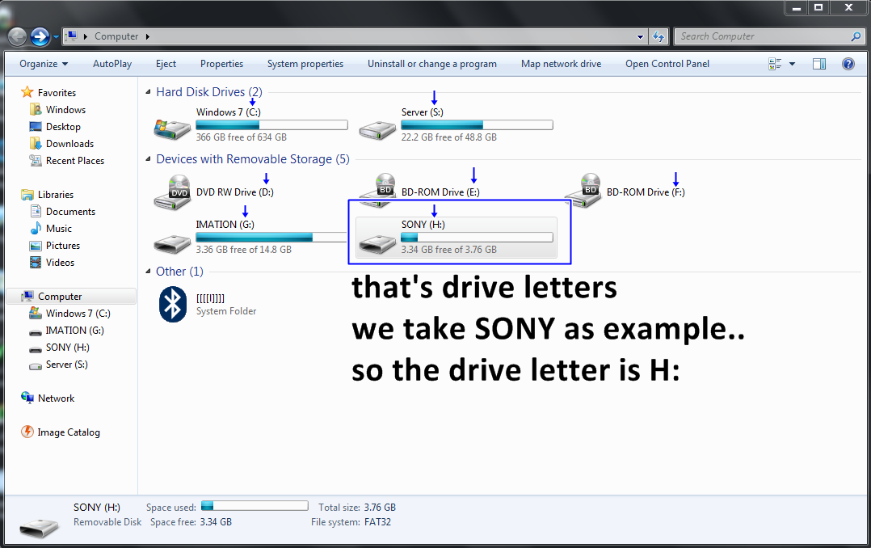Click the Total size 3.76 GB value

(x=380, y=508)
